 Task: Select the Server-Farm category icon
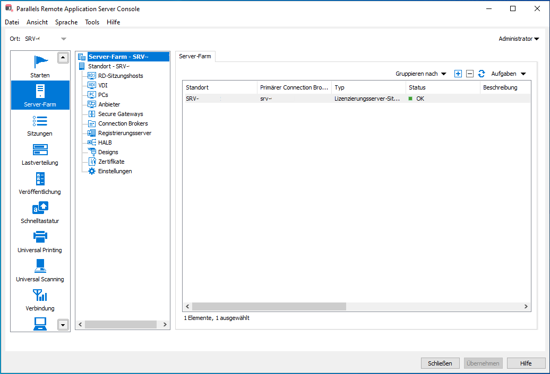40,91
